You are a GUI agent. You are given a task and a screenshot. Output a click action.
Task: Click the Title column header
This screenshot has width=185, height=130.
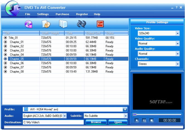(x=21, y=33)
